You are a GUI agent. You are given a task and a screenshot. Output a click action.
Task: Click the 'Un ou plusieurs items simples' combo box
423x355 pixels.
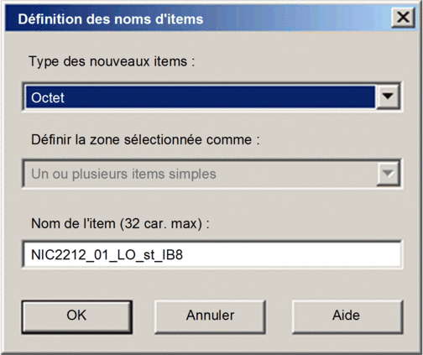pyautogui.click(x=211, y=174)
